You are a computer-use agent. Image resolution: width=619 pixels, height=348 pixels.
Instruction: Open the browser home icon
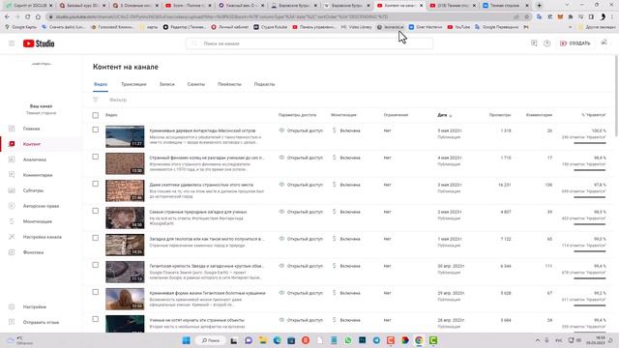pos(38,17)
